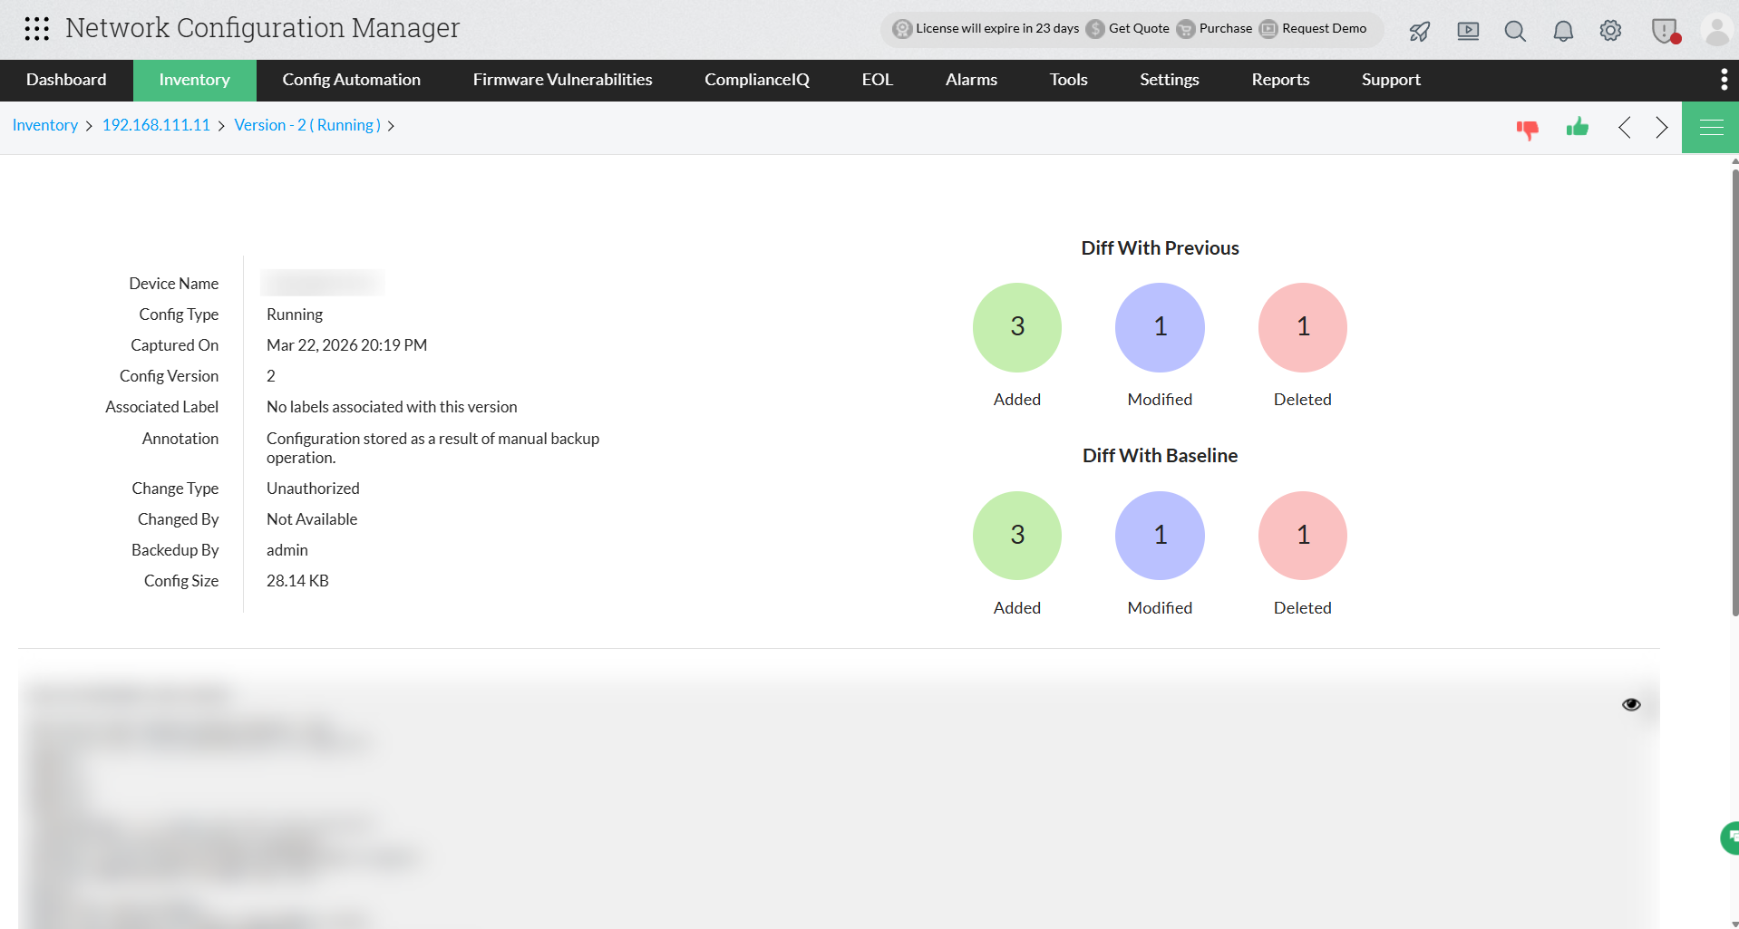This screenshot has height=929, width=1739.
Task: Click the Network Configuration Manager title
Action: pos(263,28)
